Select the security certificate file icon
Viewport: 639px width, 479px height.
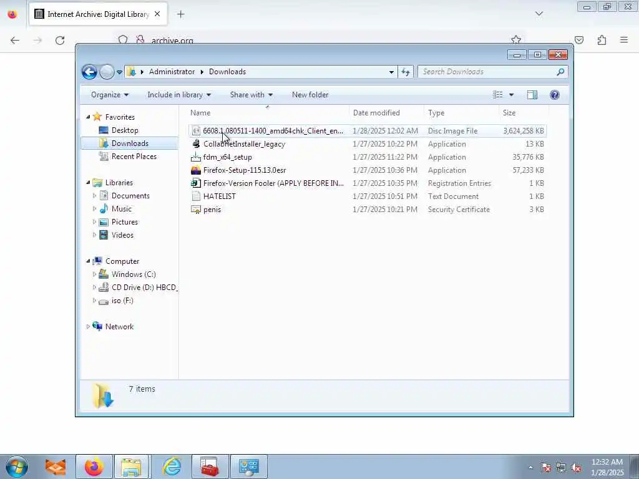(196, 210)
